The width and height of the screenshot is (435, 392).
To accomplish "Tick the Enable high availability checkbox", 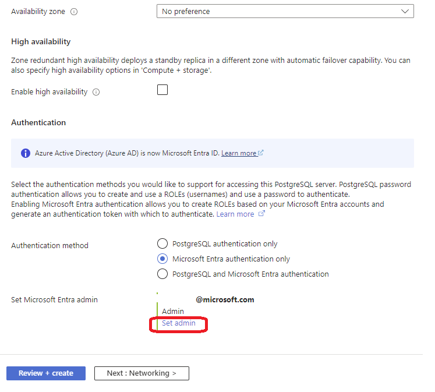I will click(162, 90).
